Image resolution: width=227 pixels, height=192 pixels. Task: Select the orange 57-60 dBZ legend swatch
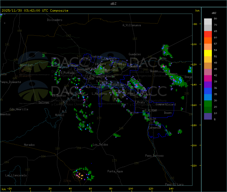[208, 41]
